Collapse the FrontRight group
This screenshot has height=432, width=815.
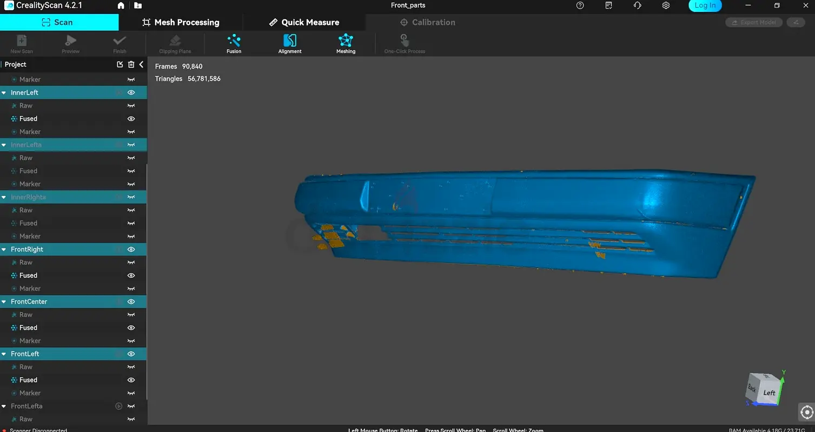[x=4, y=249]
